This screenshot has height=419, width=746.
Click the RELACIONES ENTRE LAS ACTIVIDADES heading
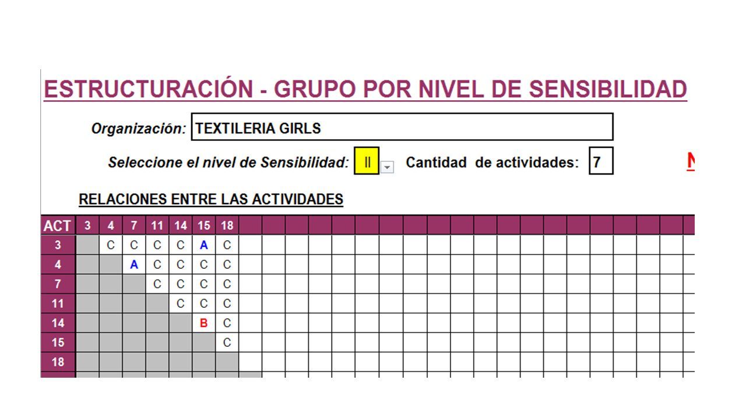click(x=211, y=200)
